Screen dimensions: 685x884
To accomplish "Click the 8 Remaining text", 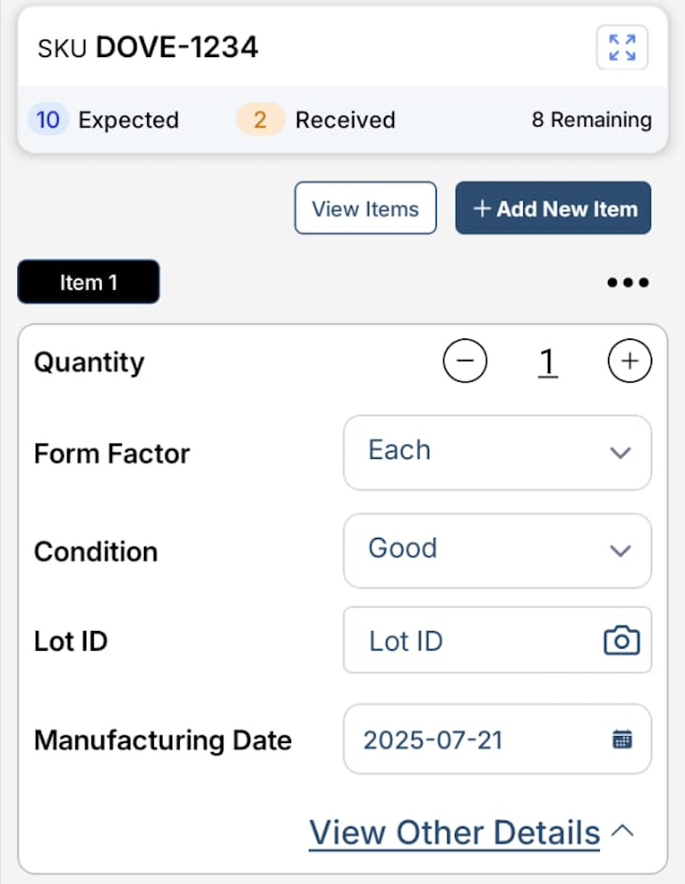I will click(591, 120).
